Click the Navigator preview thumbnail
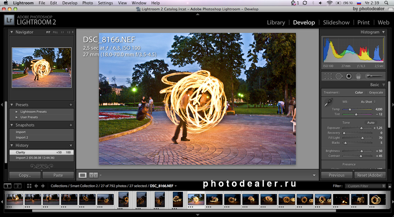The height and width of the screenshot is (217, 394). pyautogui.click(x=41, y=68)
